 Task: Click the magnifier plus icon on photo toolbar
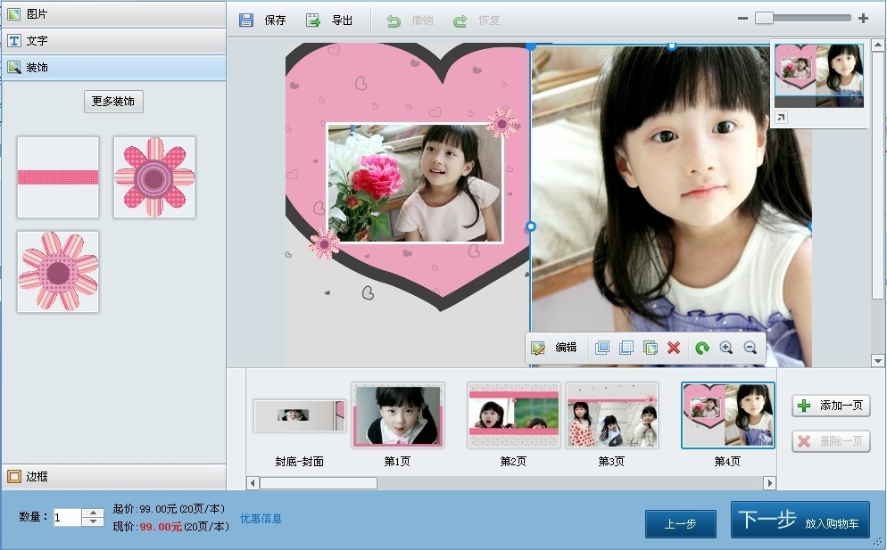[726, 348]
